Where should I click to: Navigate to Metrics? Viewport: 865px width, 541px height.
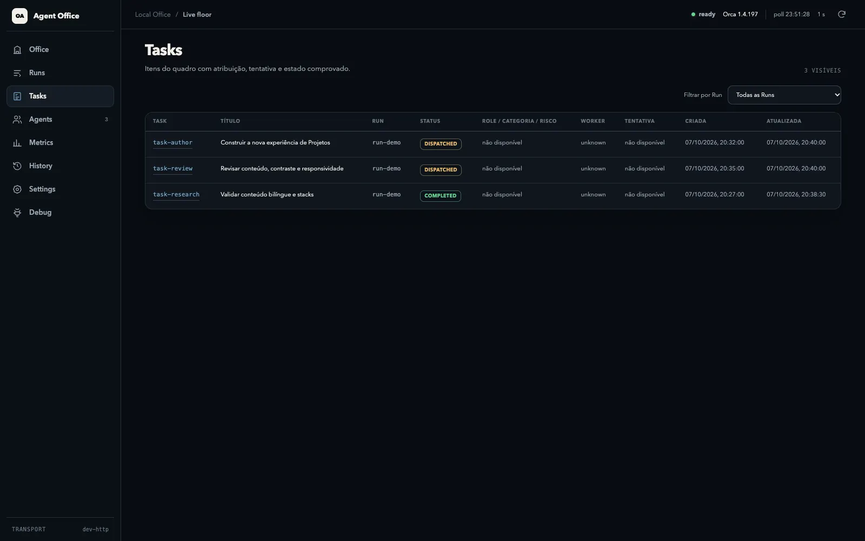tap(60, 143)
